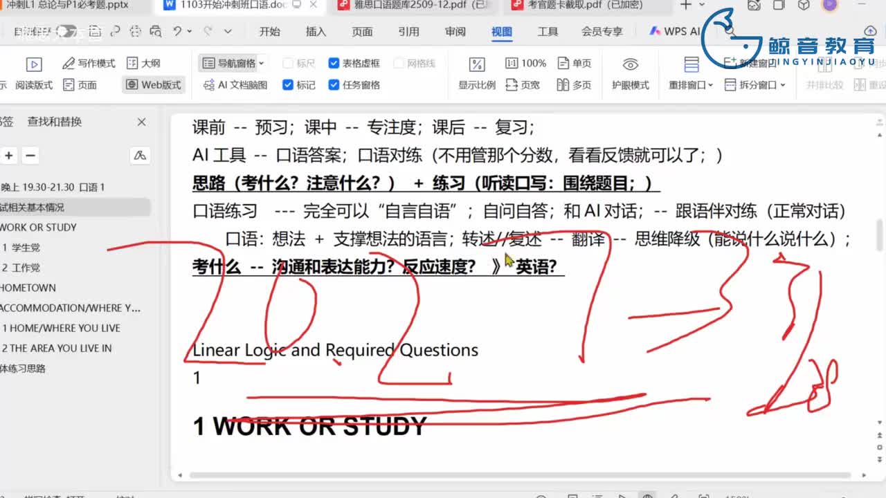Select the Page layout view
886x498 pixels.
[x=80, y=85]
